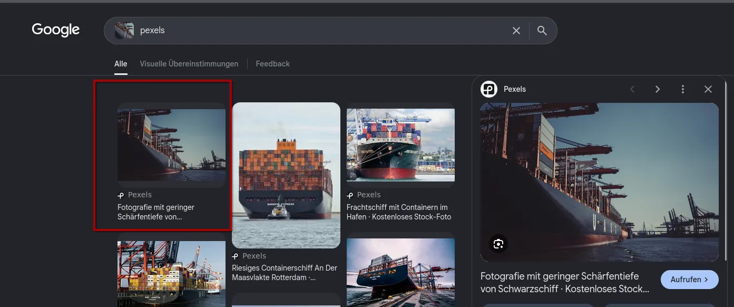734x307 pixels.
Task: Click the magnifier search icon
Action: click(x=542, y=31)
